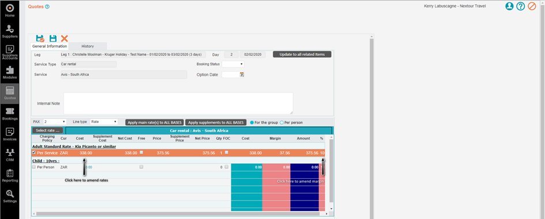Open the top-right help question icon
The height and width of the screenshot is (219, 545).
[x=520, y=6]
